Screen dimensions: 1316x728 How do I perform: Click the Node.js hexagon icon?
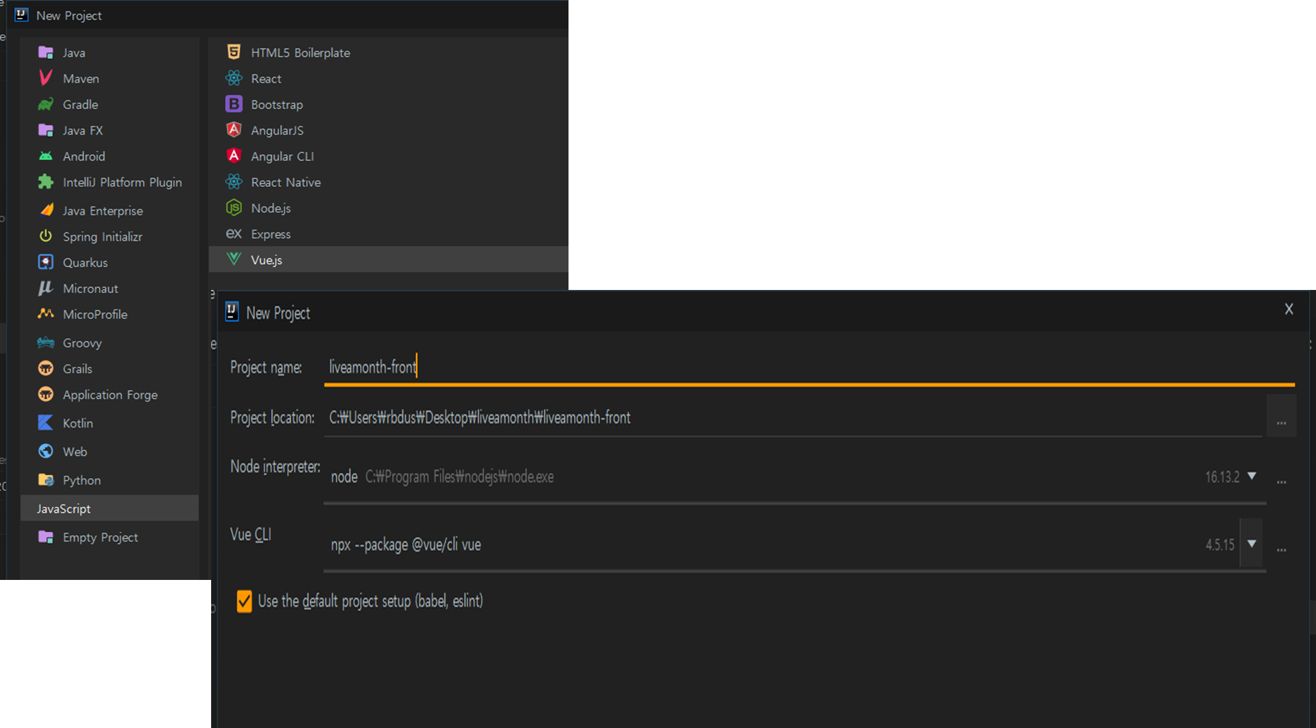[x=234, y=208]
